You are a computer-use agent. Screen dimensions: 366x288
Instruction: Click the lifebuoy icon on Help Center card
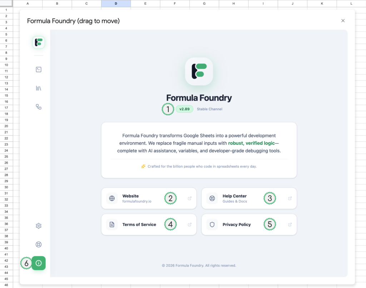(x=212, y=198)
